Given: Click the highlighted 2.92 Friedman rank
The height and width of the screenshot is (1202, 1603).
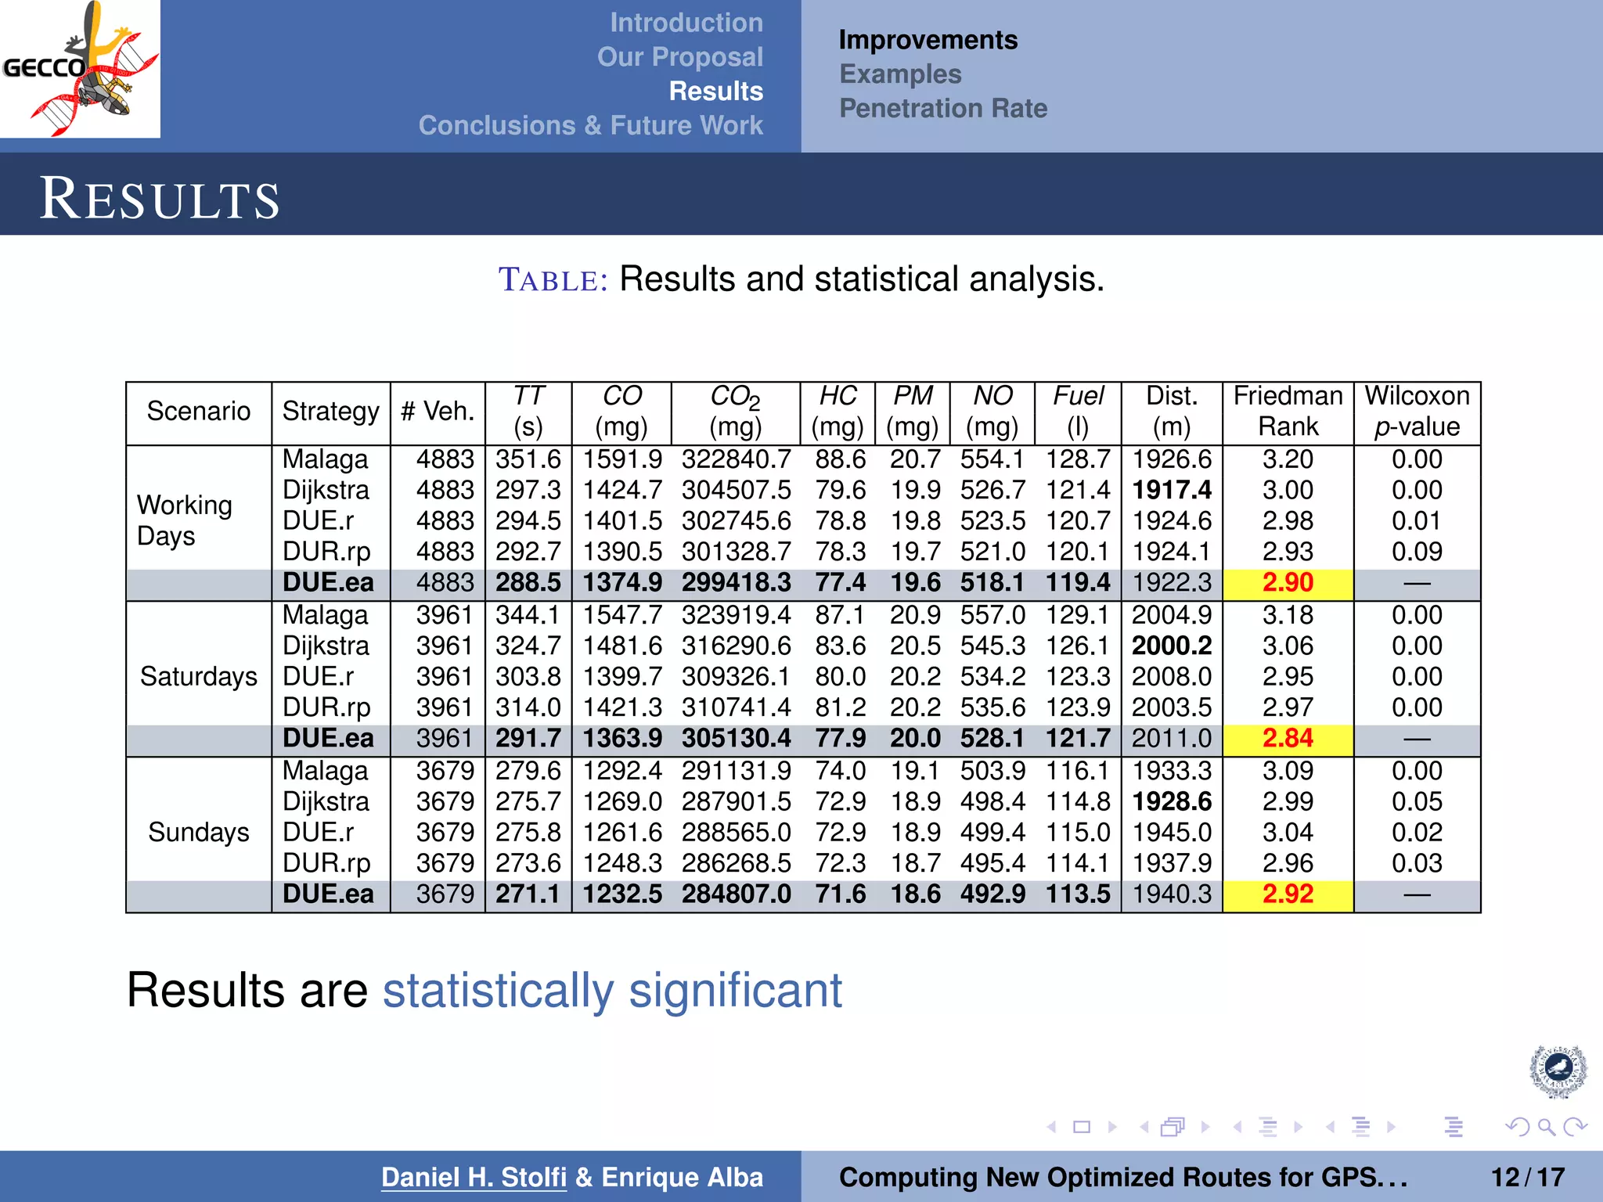Looking at the screenshot, I should pyautogui.click(x=1288, y=894).
